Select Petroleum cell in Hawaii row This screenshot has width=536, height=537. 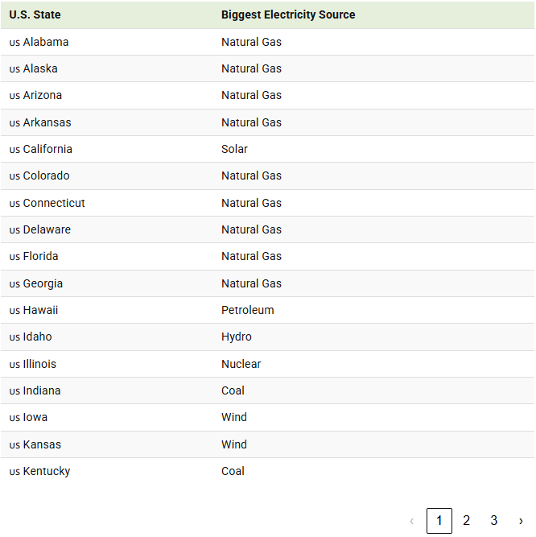coord(247,310)
